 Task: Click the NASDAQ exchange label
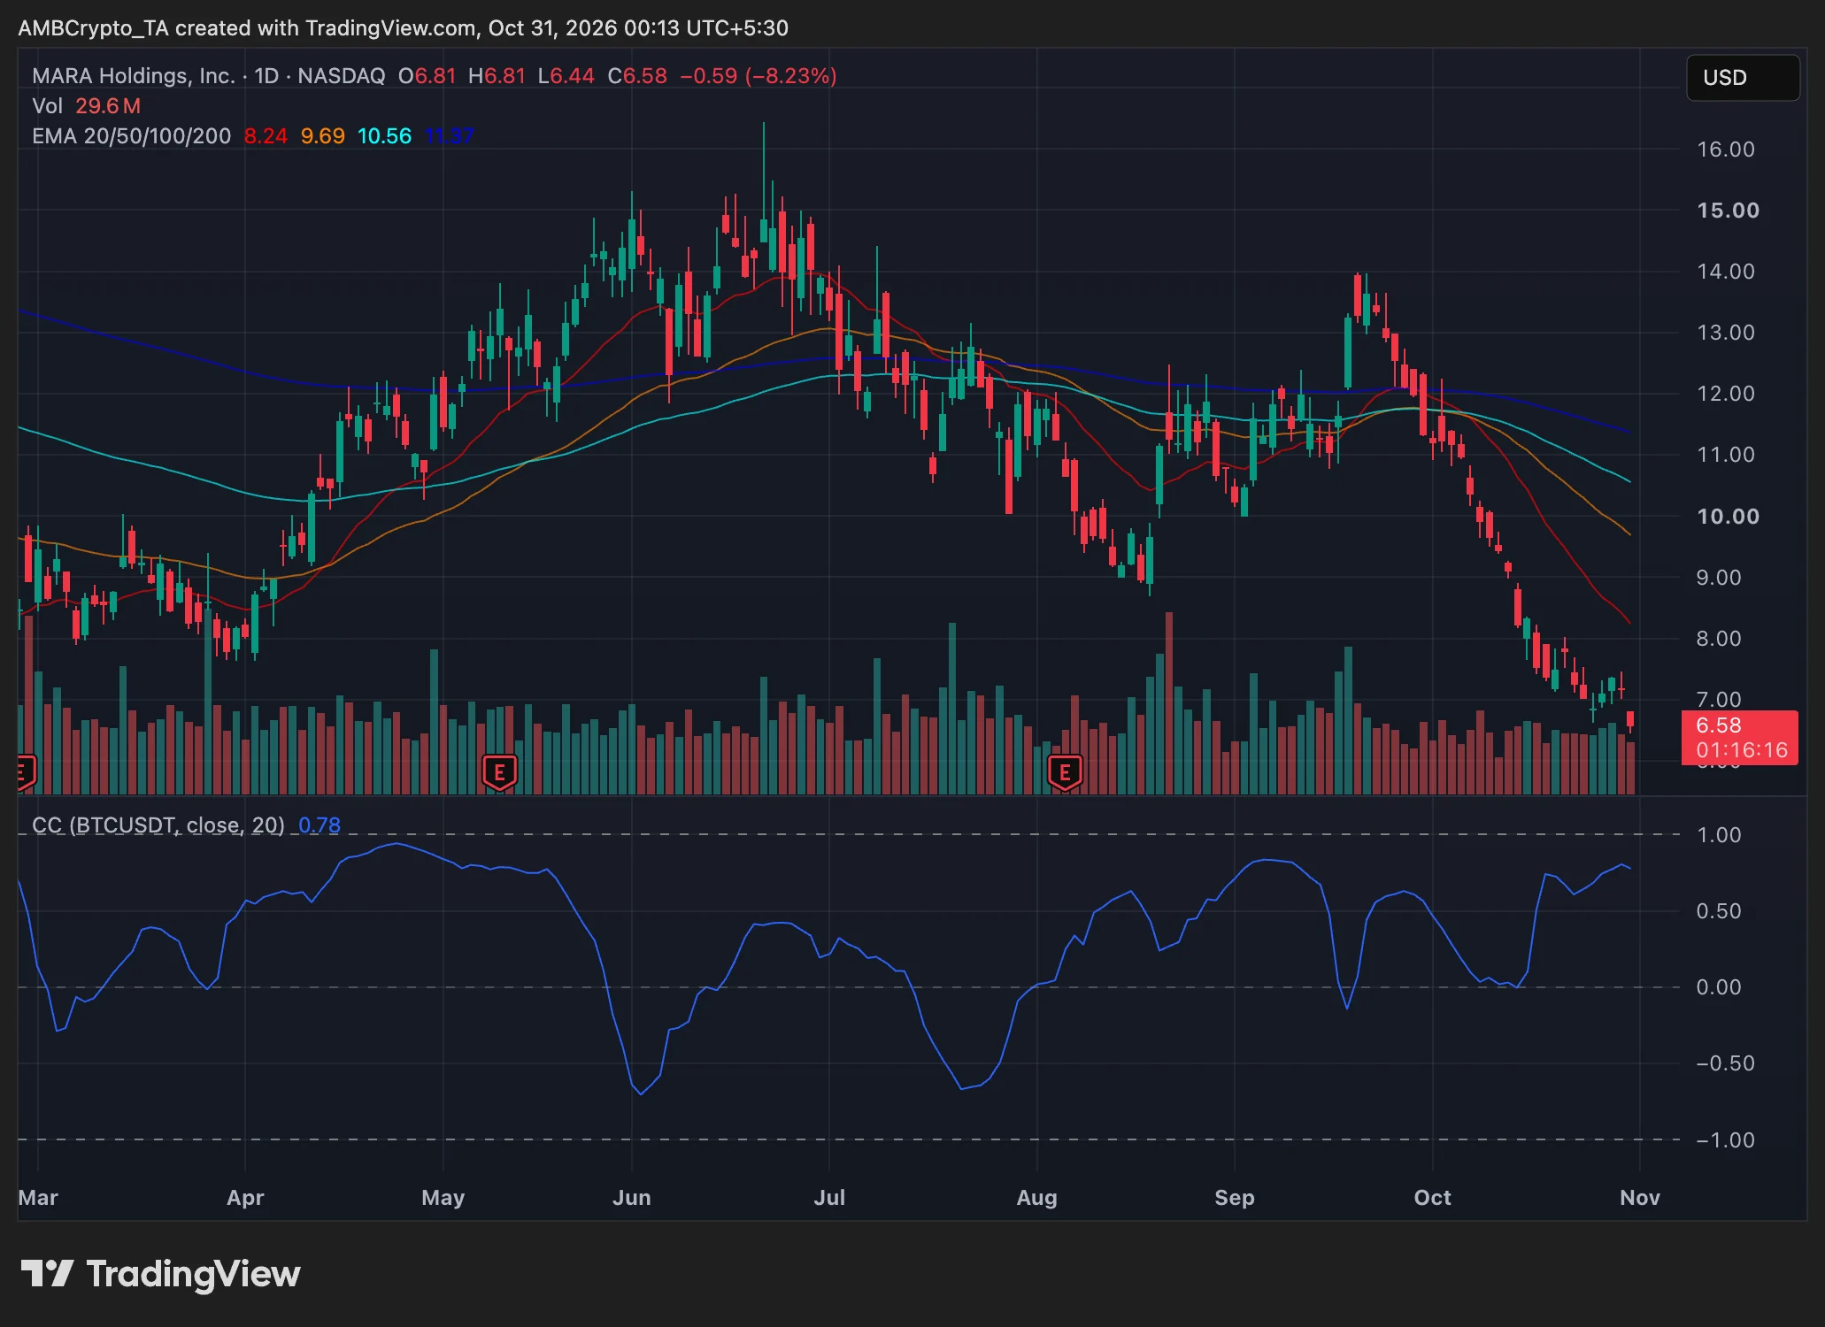(342, 76)
